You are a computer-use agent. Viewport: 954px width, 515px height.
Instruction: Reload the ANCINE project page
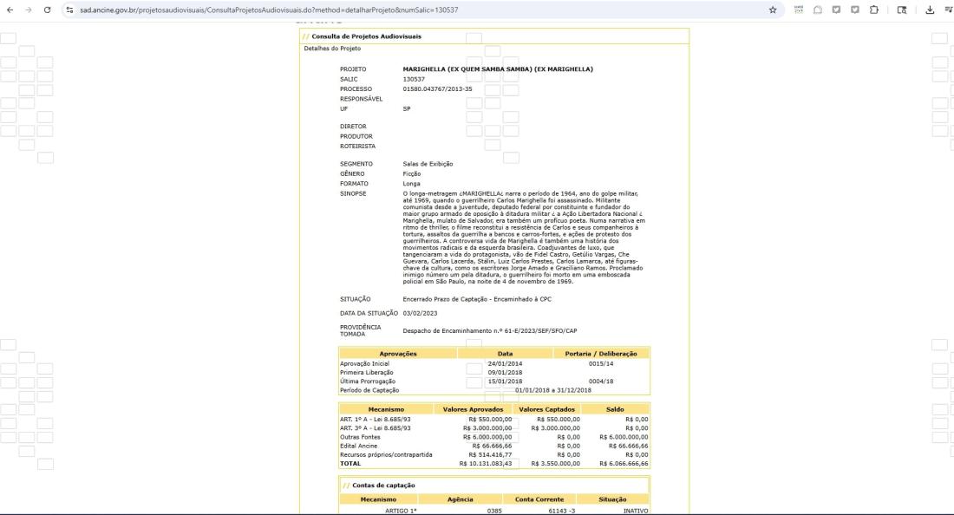pos(46,9)
